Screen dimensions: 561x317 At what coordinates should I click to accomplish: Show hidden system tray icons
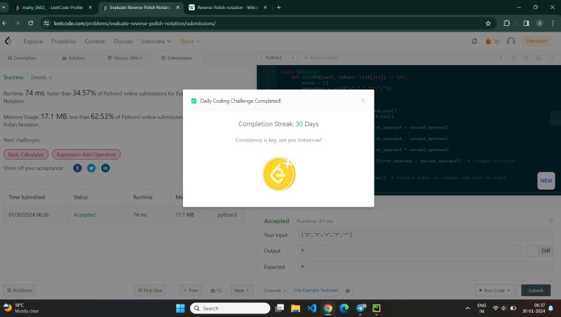pyautogui.click(x=467, y=308)
